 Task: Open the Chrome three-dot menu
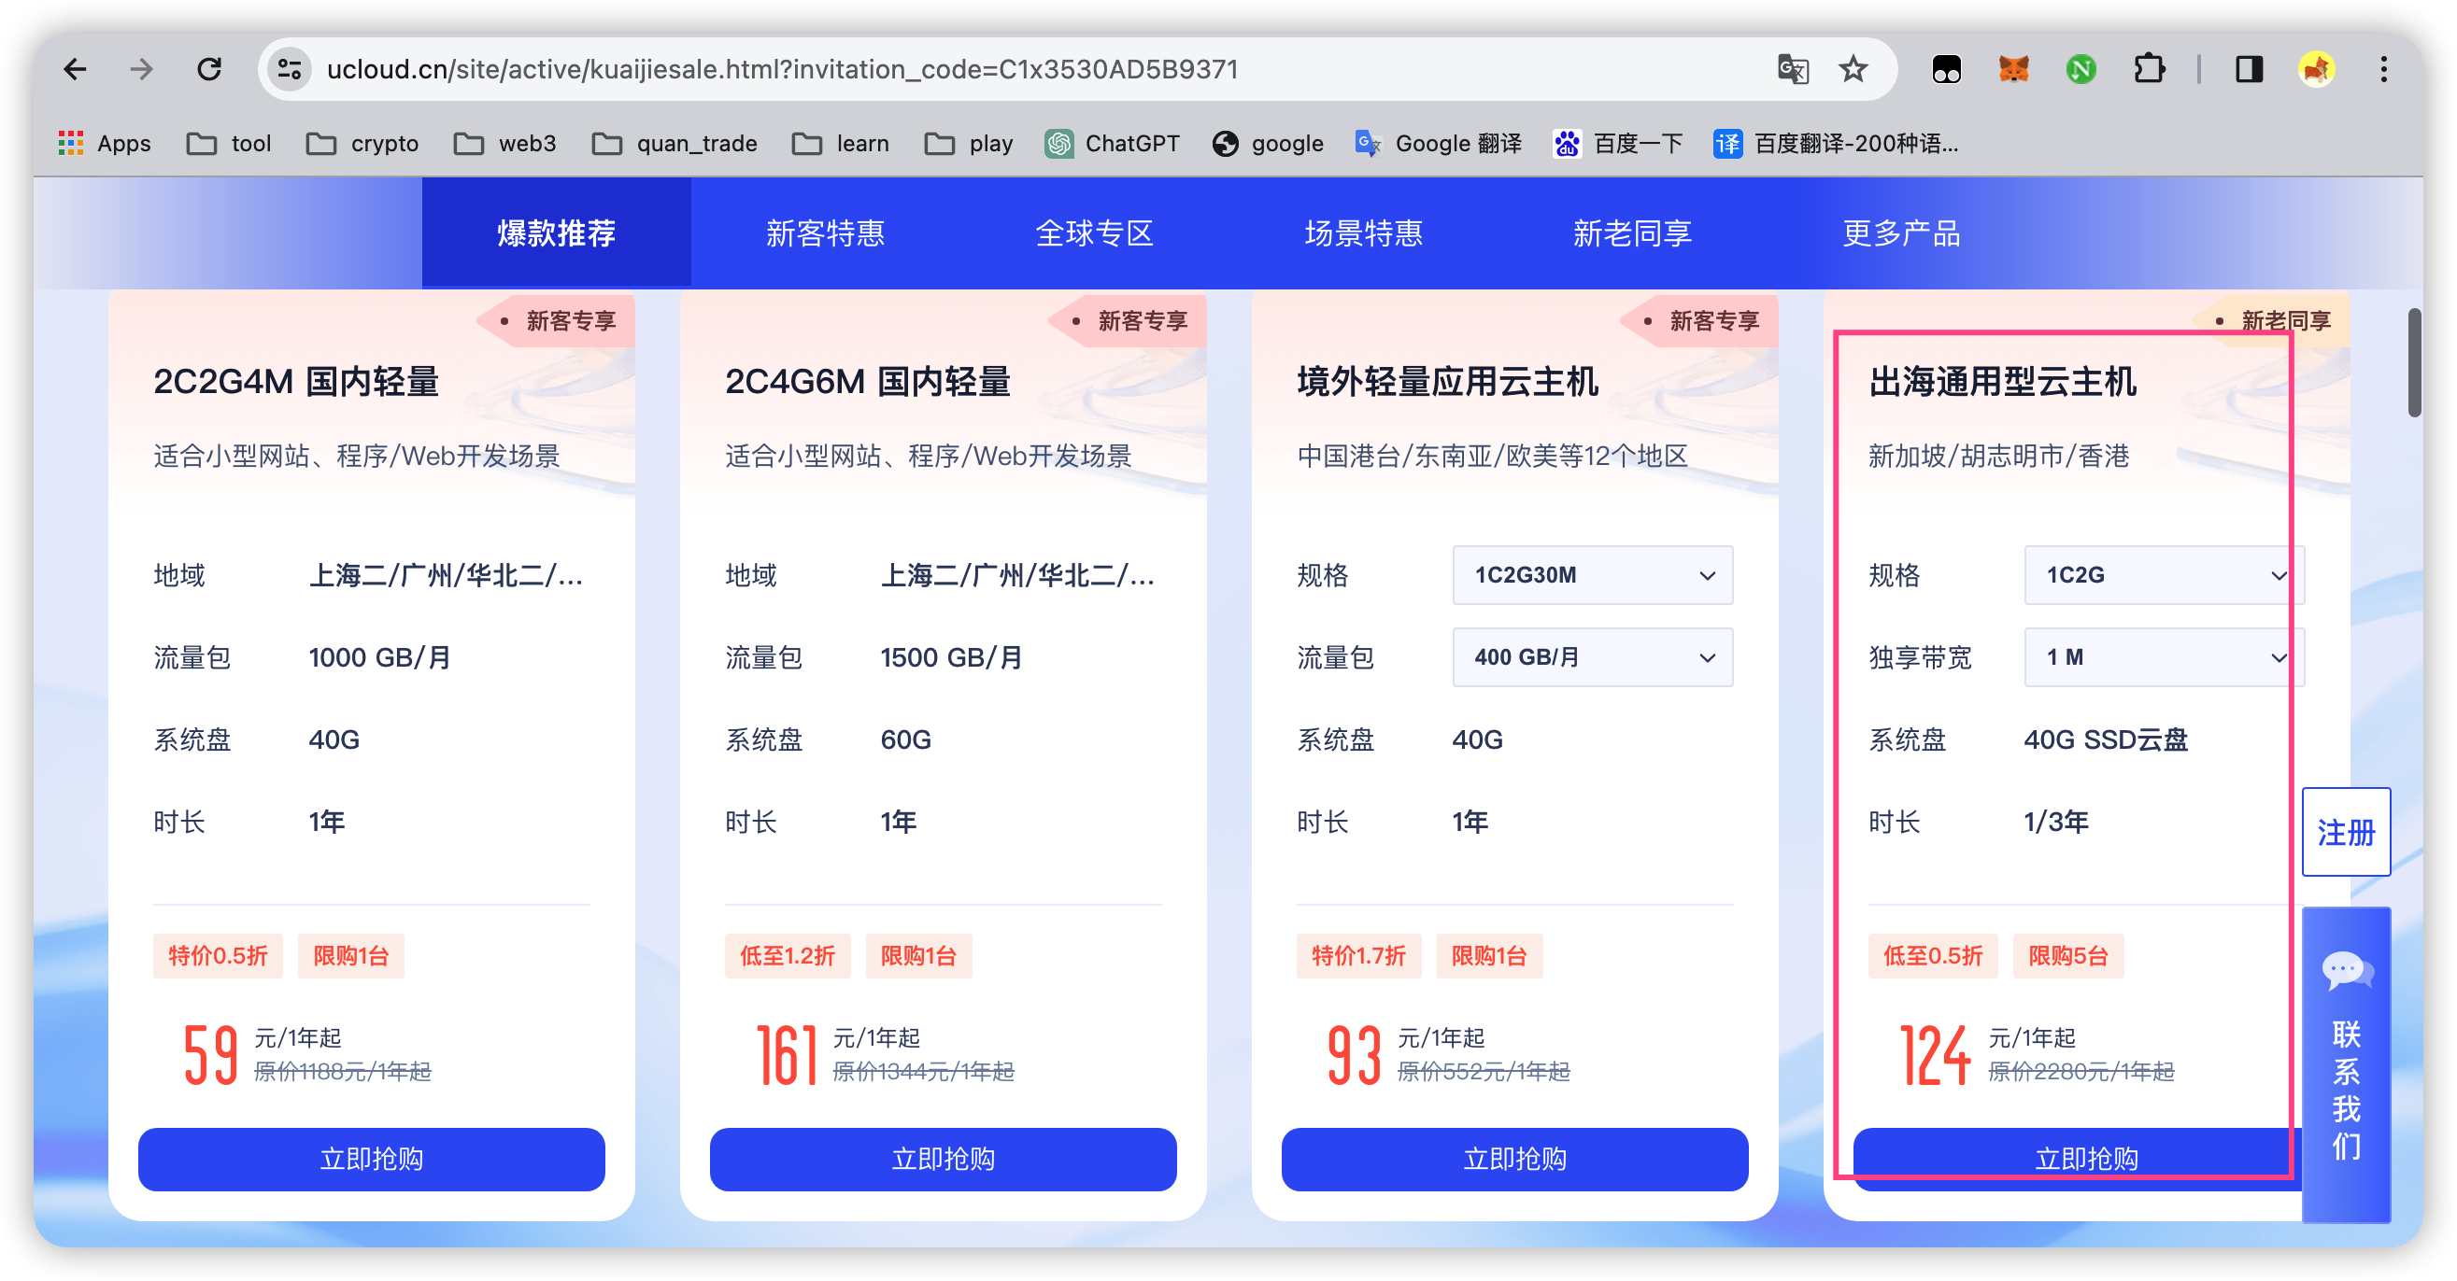click(x=2382, y=69)
